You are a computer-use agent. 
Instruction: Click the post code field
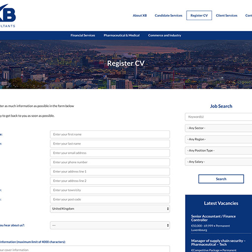click(110, 199)
